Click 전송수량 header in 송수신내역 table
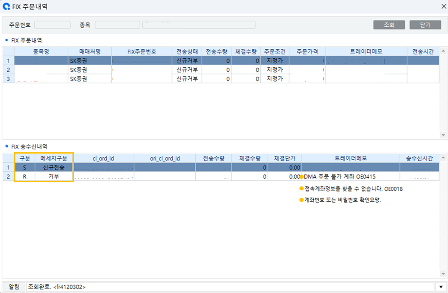Viewport: 448px width, 293px height. coord(214,158)
